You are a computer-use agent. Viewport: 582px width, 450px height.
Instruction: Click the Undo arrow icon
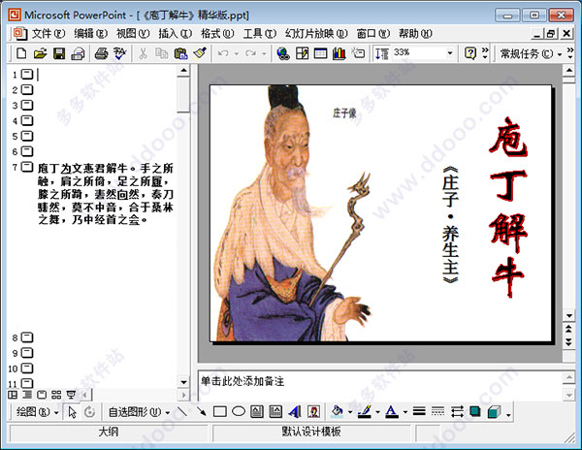(x=223, y=53)
